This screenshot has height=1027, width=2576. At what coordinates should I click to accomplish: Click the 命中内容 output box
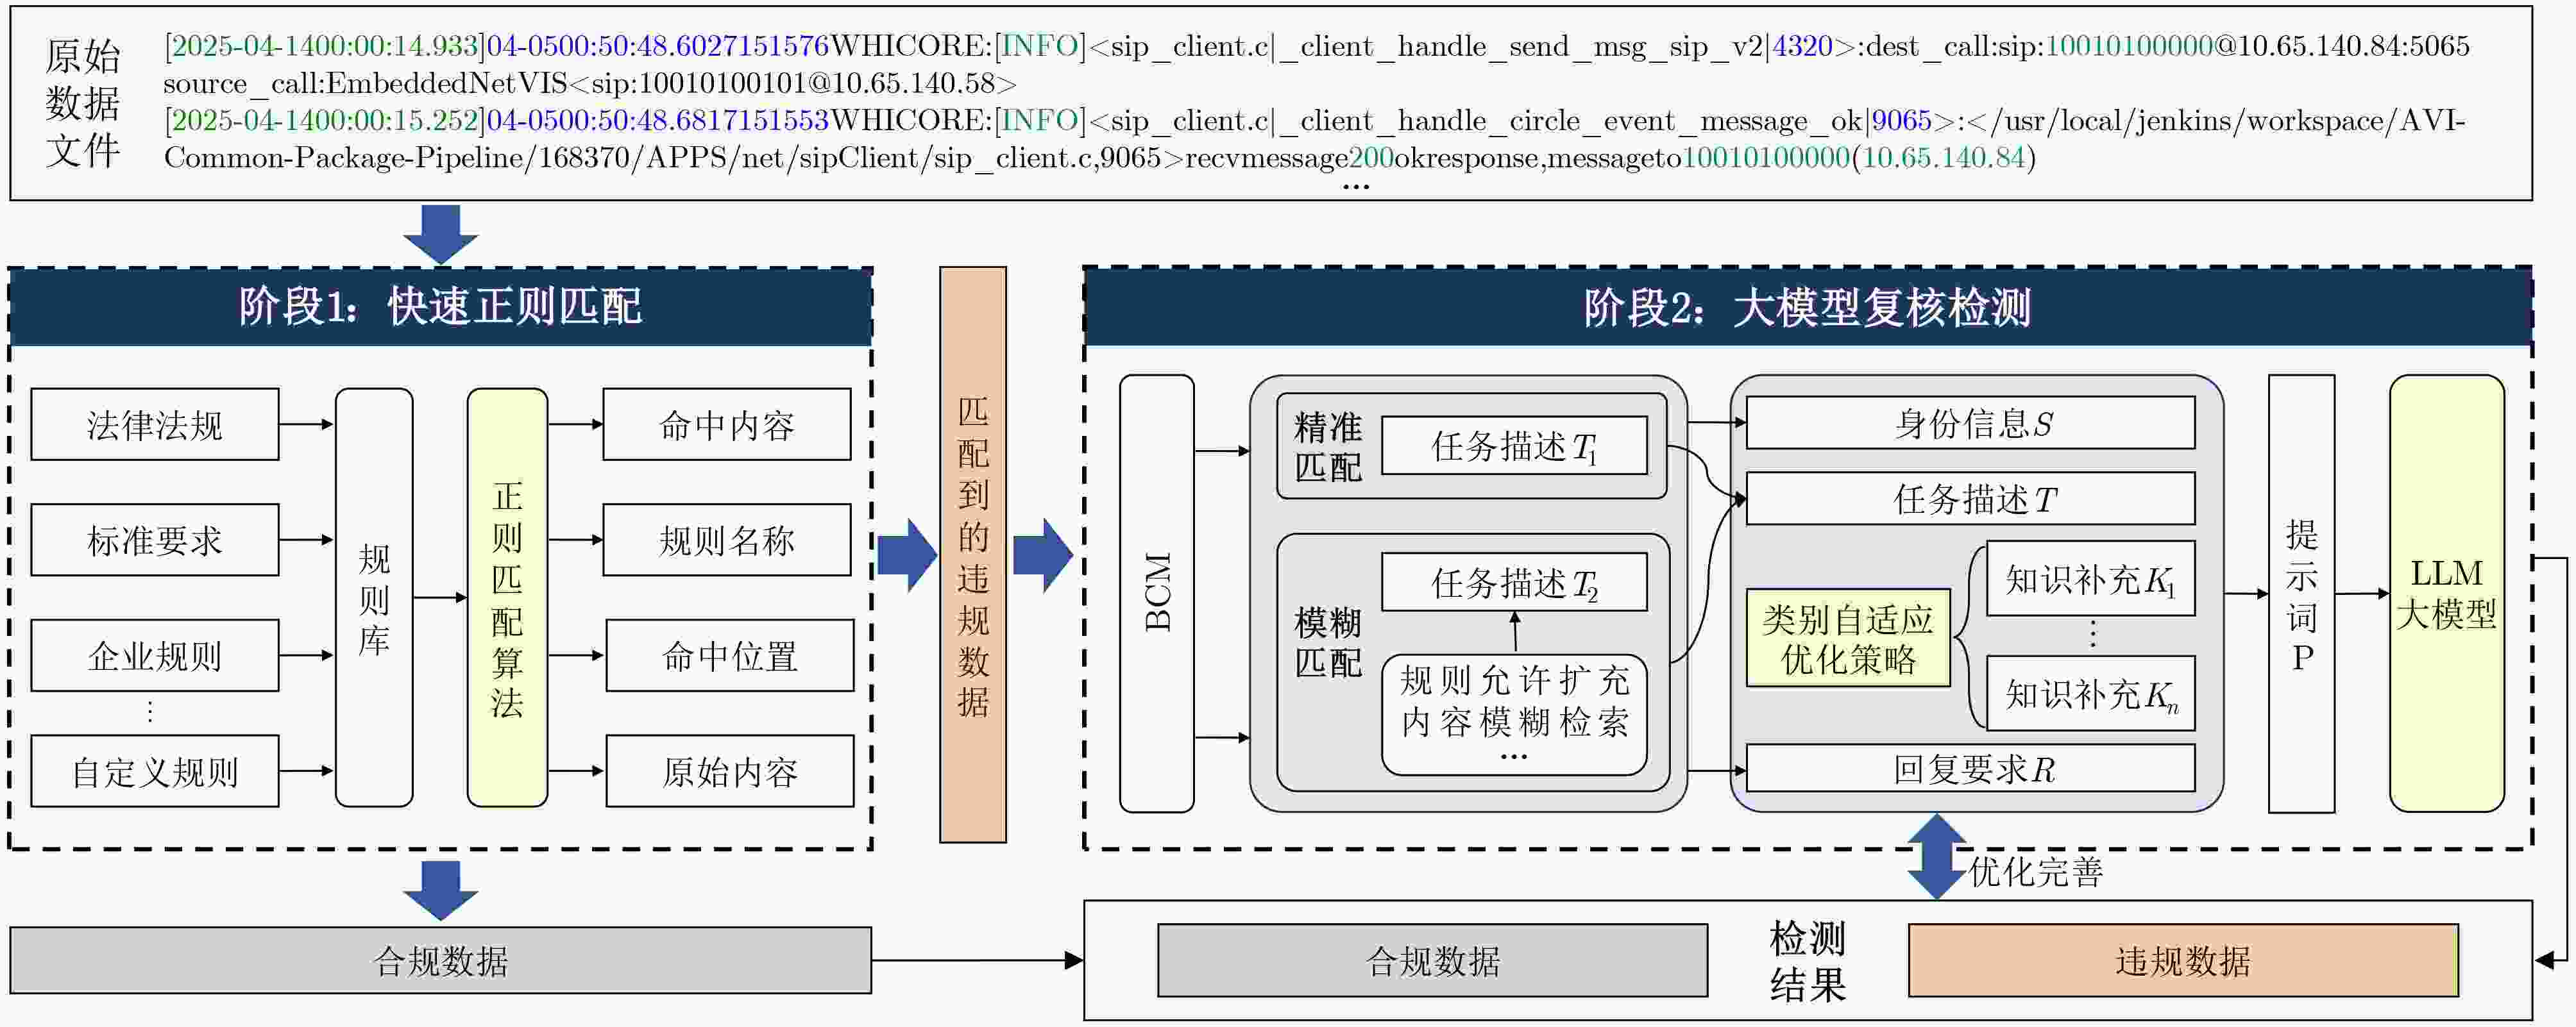[x=727, y=424]
